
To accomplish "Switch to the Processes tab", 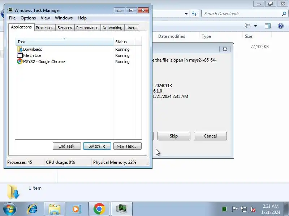I will [x=44, y=28].
